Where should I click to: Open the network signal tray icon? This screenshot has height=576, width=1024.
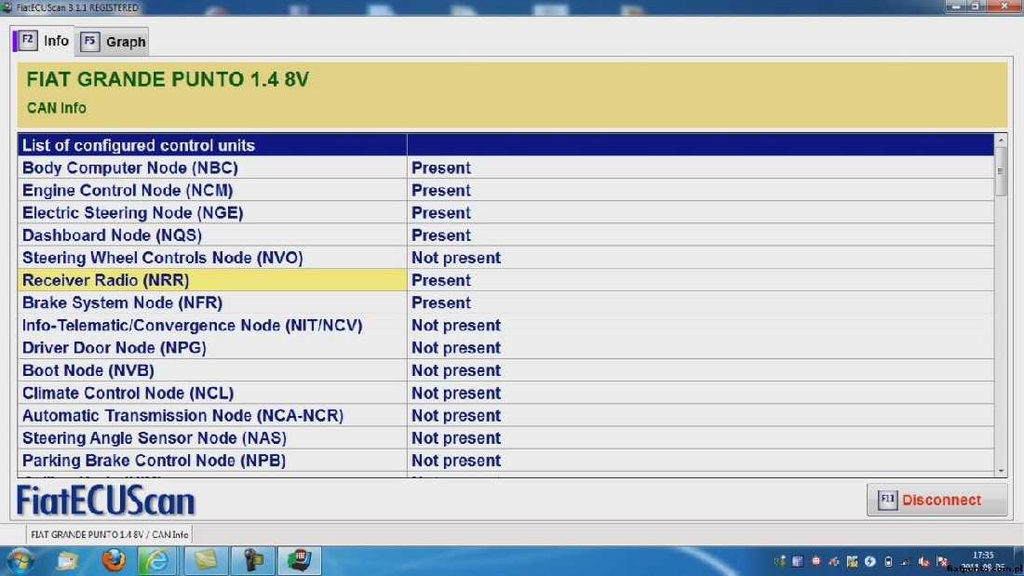click(906, 561)
